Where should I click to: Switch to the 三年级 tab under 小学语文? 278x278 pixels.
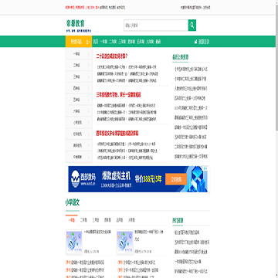coord(96,220)
